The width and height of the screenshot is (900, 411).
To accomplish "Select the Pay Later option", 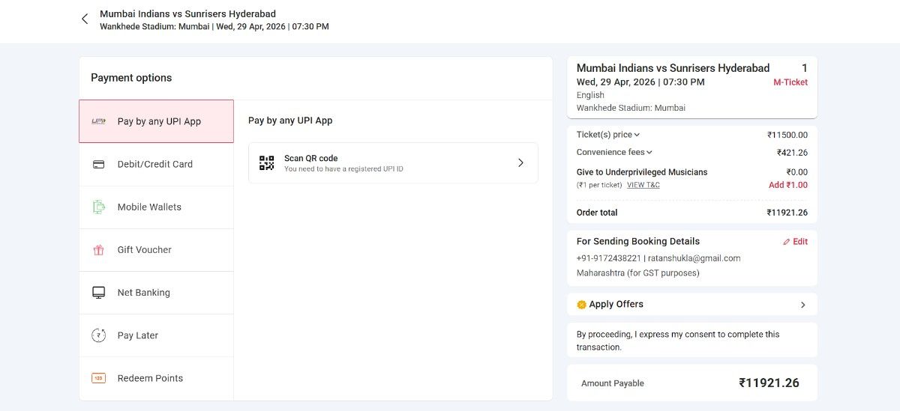I will point(156,335).
